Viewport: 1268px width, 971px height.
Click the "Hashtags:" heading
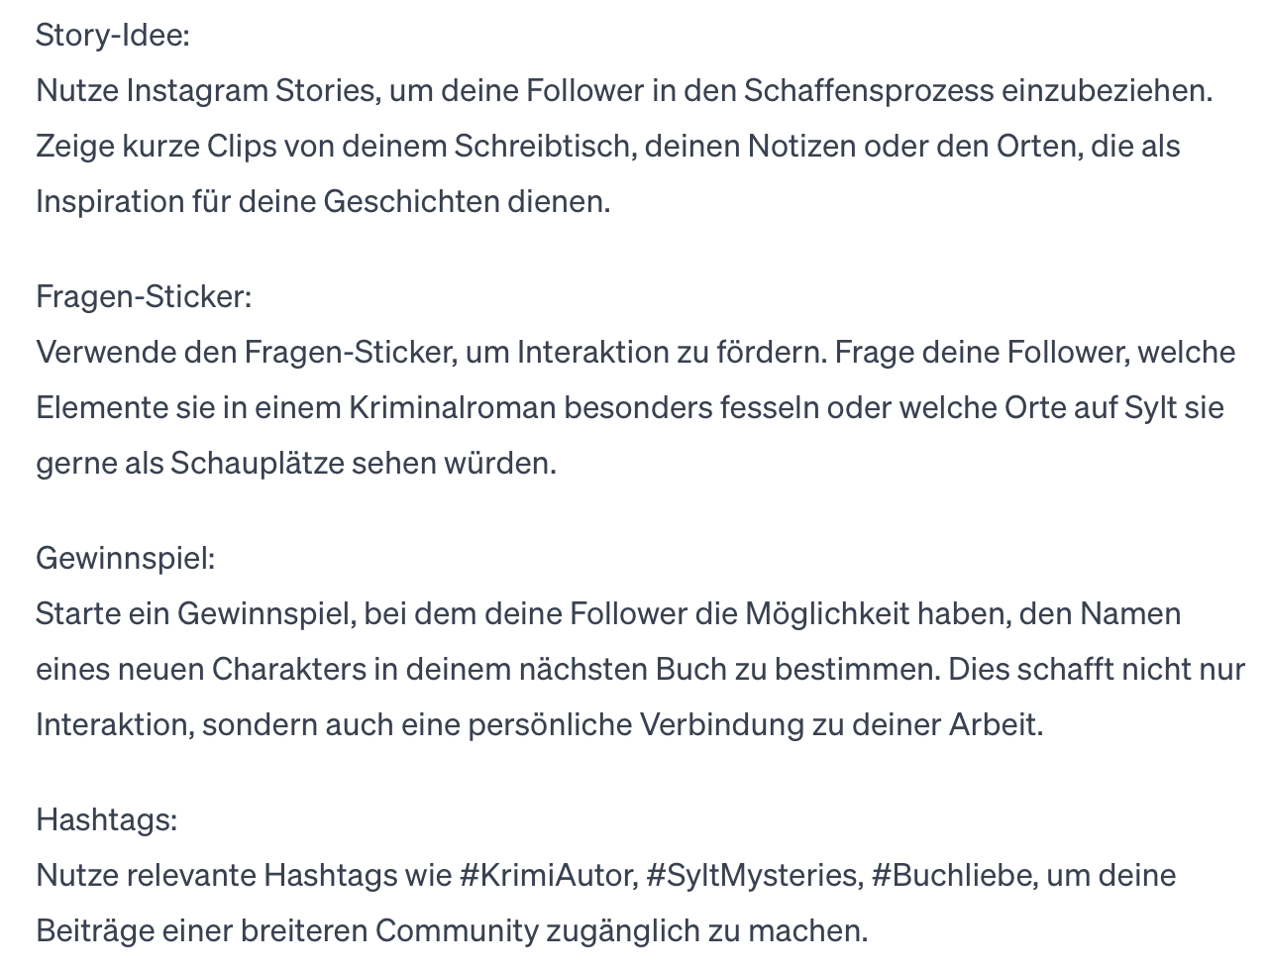click(x=106, y=819)
